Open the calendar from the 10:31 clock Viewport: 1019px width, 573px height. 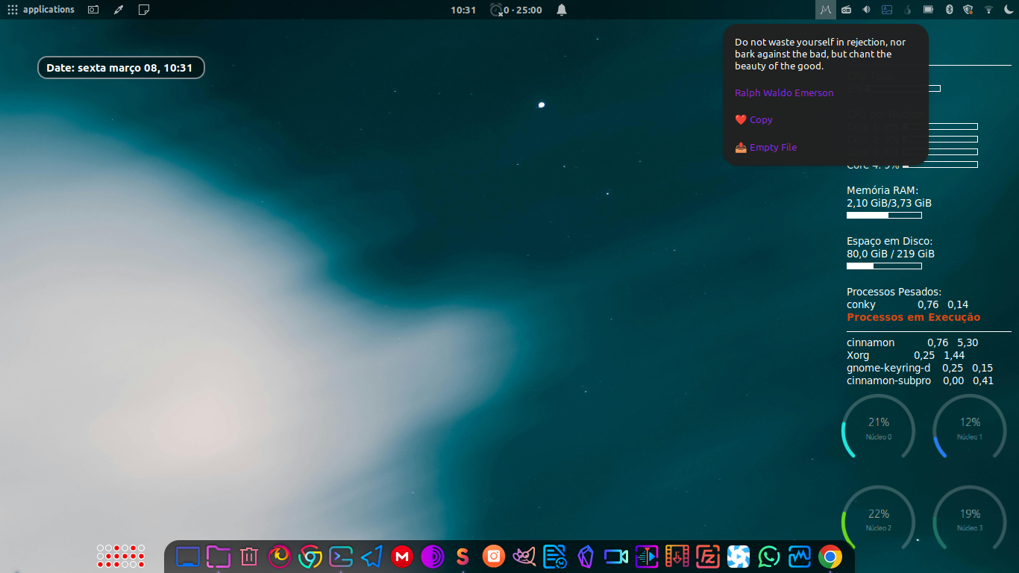coord(463,10)
